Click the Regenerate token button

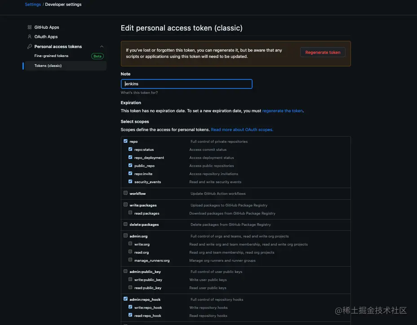pos(323,53)
